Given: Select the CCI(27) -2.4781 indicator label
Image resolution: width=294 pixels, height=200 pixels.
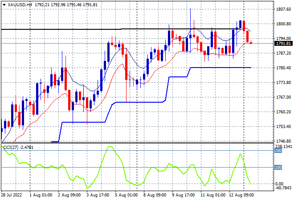Looking at the screenshot, I should tap(18, 148).
